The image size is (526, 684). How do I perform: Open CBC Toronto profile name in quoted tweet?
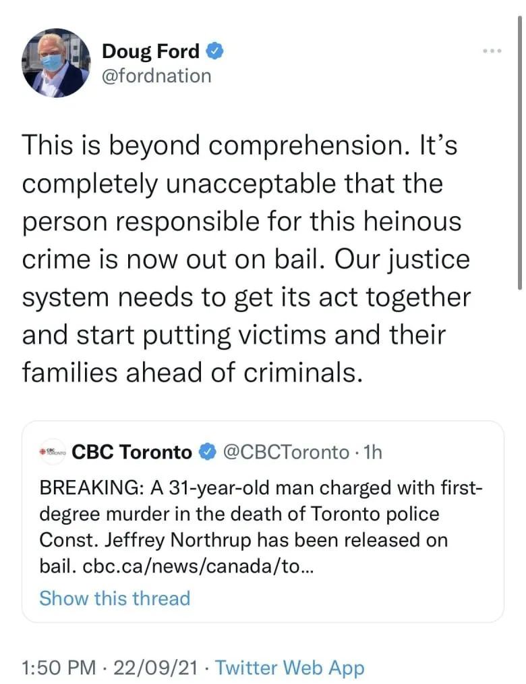131,452
